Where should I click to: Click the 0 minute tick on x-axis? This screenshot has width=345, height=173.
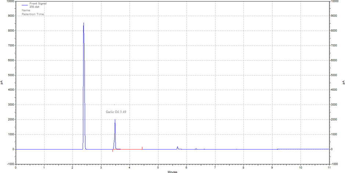tap(16, 168)
